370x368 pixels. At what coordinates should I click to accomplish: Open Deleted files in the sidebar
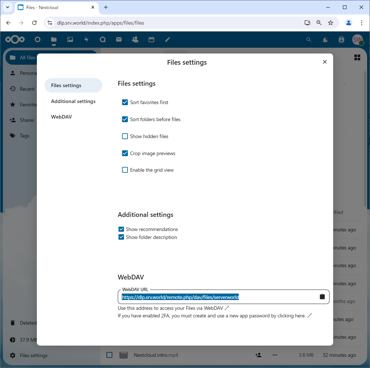tap(23, 323)
